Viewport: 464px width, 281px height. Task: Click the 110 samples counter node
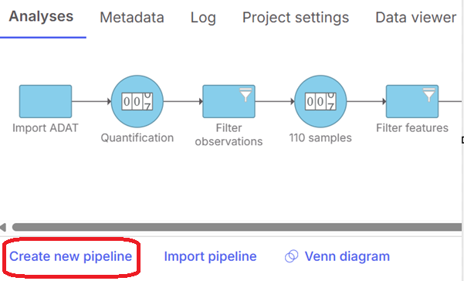pos(320,101)
